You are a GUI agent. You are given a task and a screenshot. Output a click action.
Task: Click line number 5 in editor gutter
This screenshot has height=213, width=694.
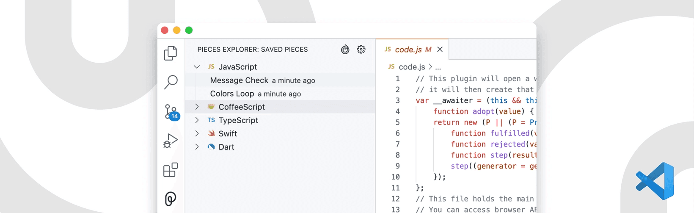tap(398, 122)
